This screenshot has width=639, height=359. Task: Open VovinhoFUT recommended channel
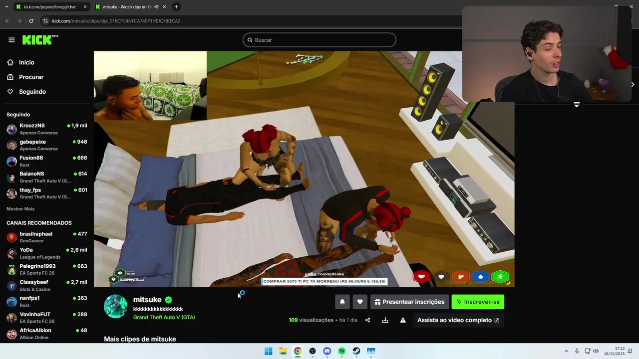point(46,318)
